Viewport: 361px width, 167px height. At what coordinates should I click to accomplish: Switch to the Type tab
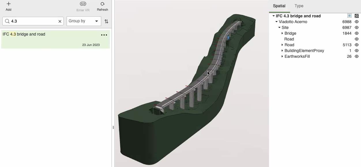[x=299, y=6]
